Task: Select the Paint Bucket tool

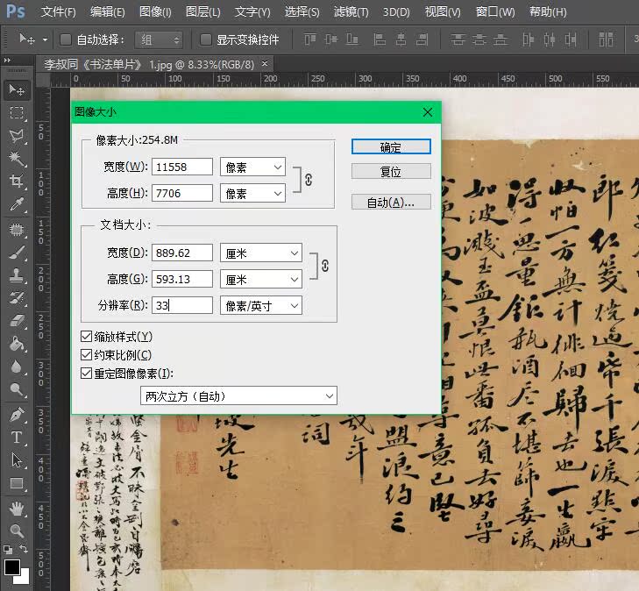Action: click(x=17, y=344)
